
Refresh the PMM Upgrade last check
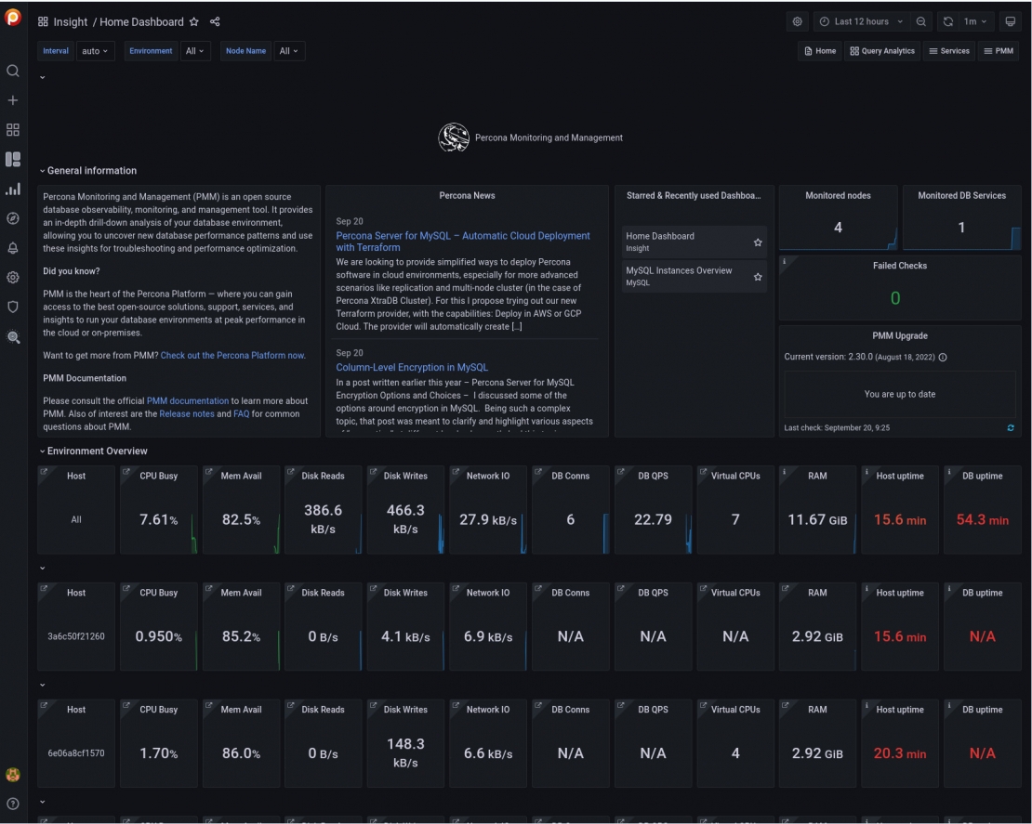pos(1011,428)
